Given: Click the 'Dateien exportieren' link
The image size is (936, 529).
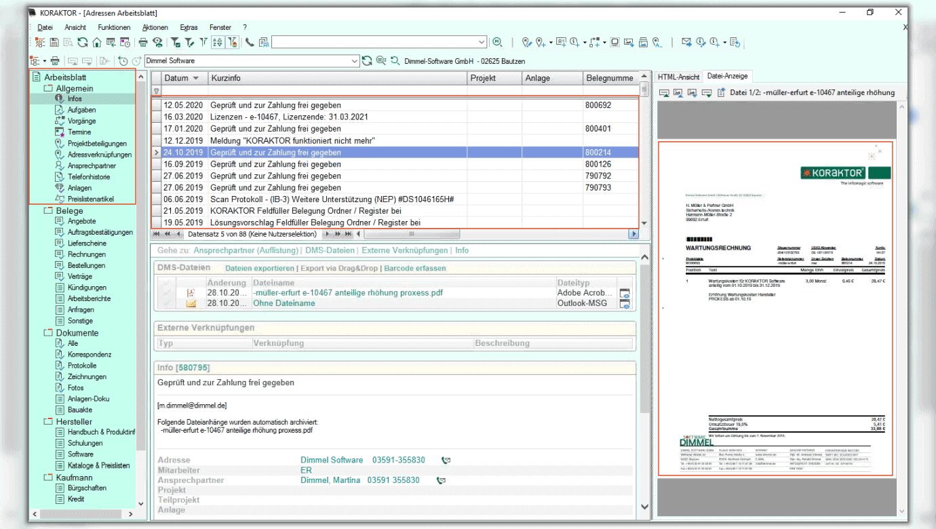Looking at the screenshot, I should click(260, 268).
